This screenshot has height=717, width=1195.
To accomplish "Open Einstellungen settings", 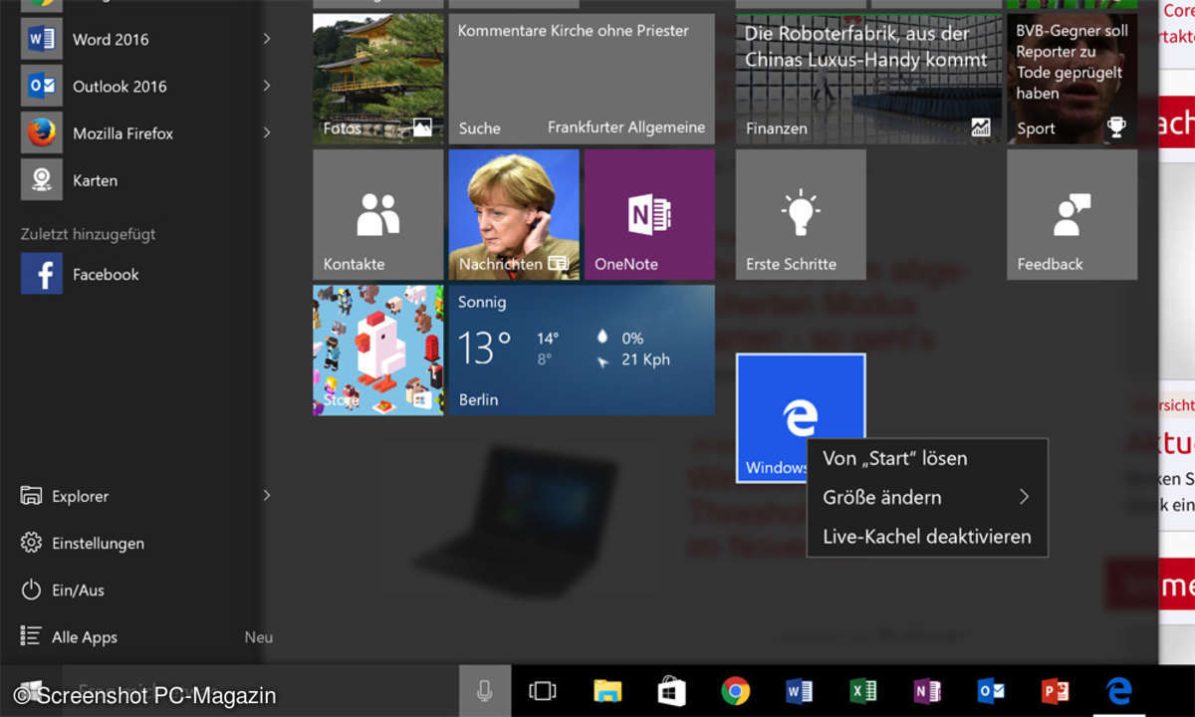I will click(83, 543).
